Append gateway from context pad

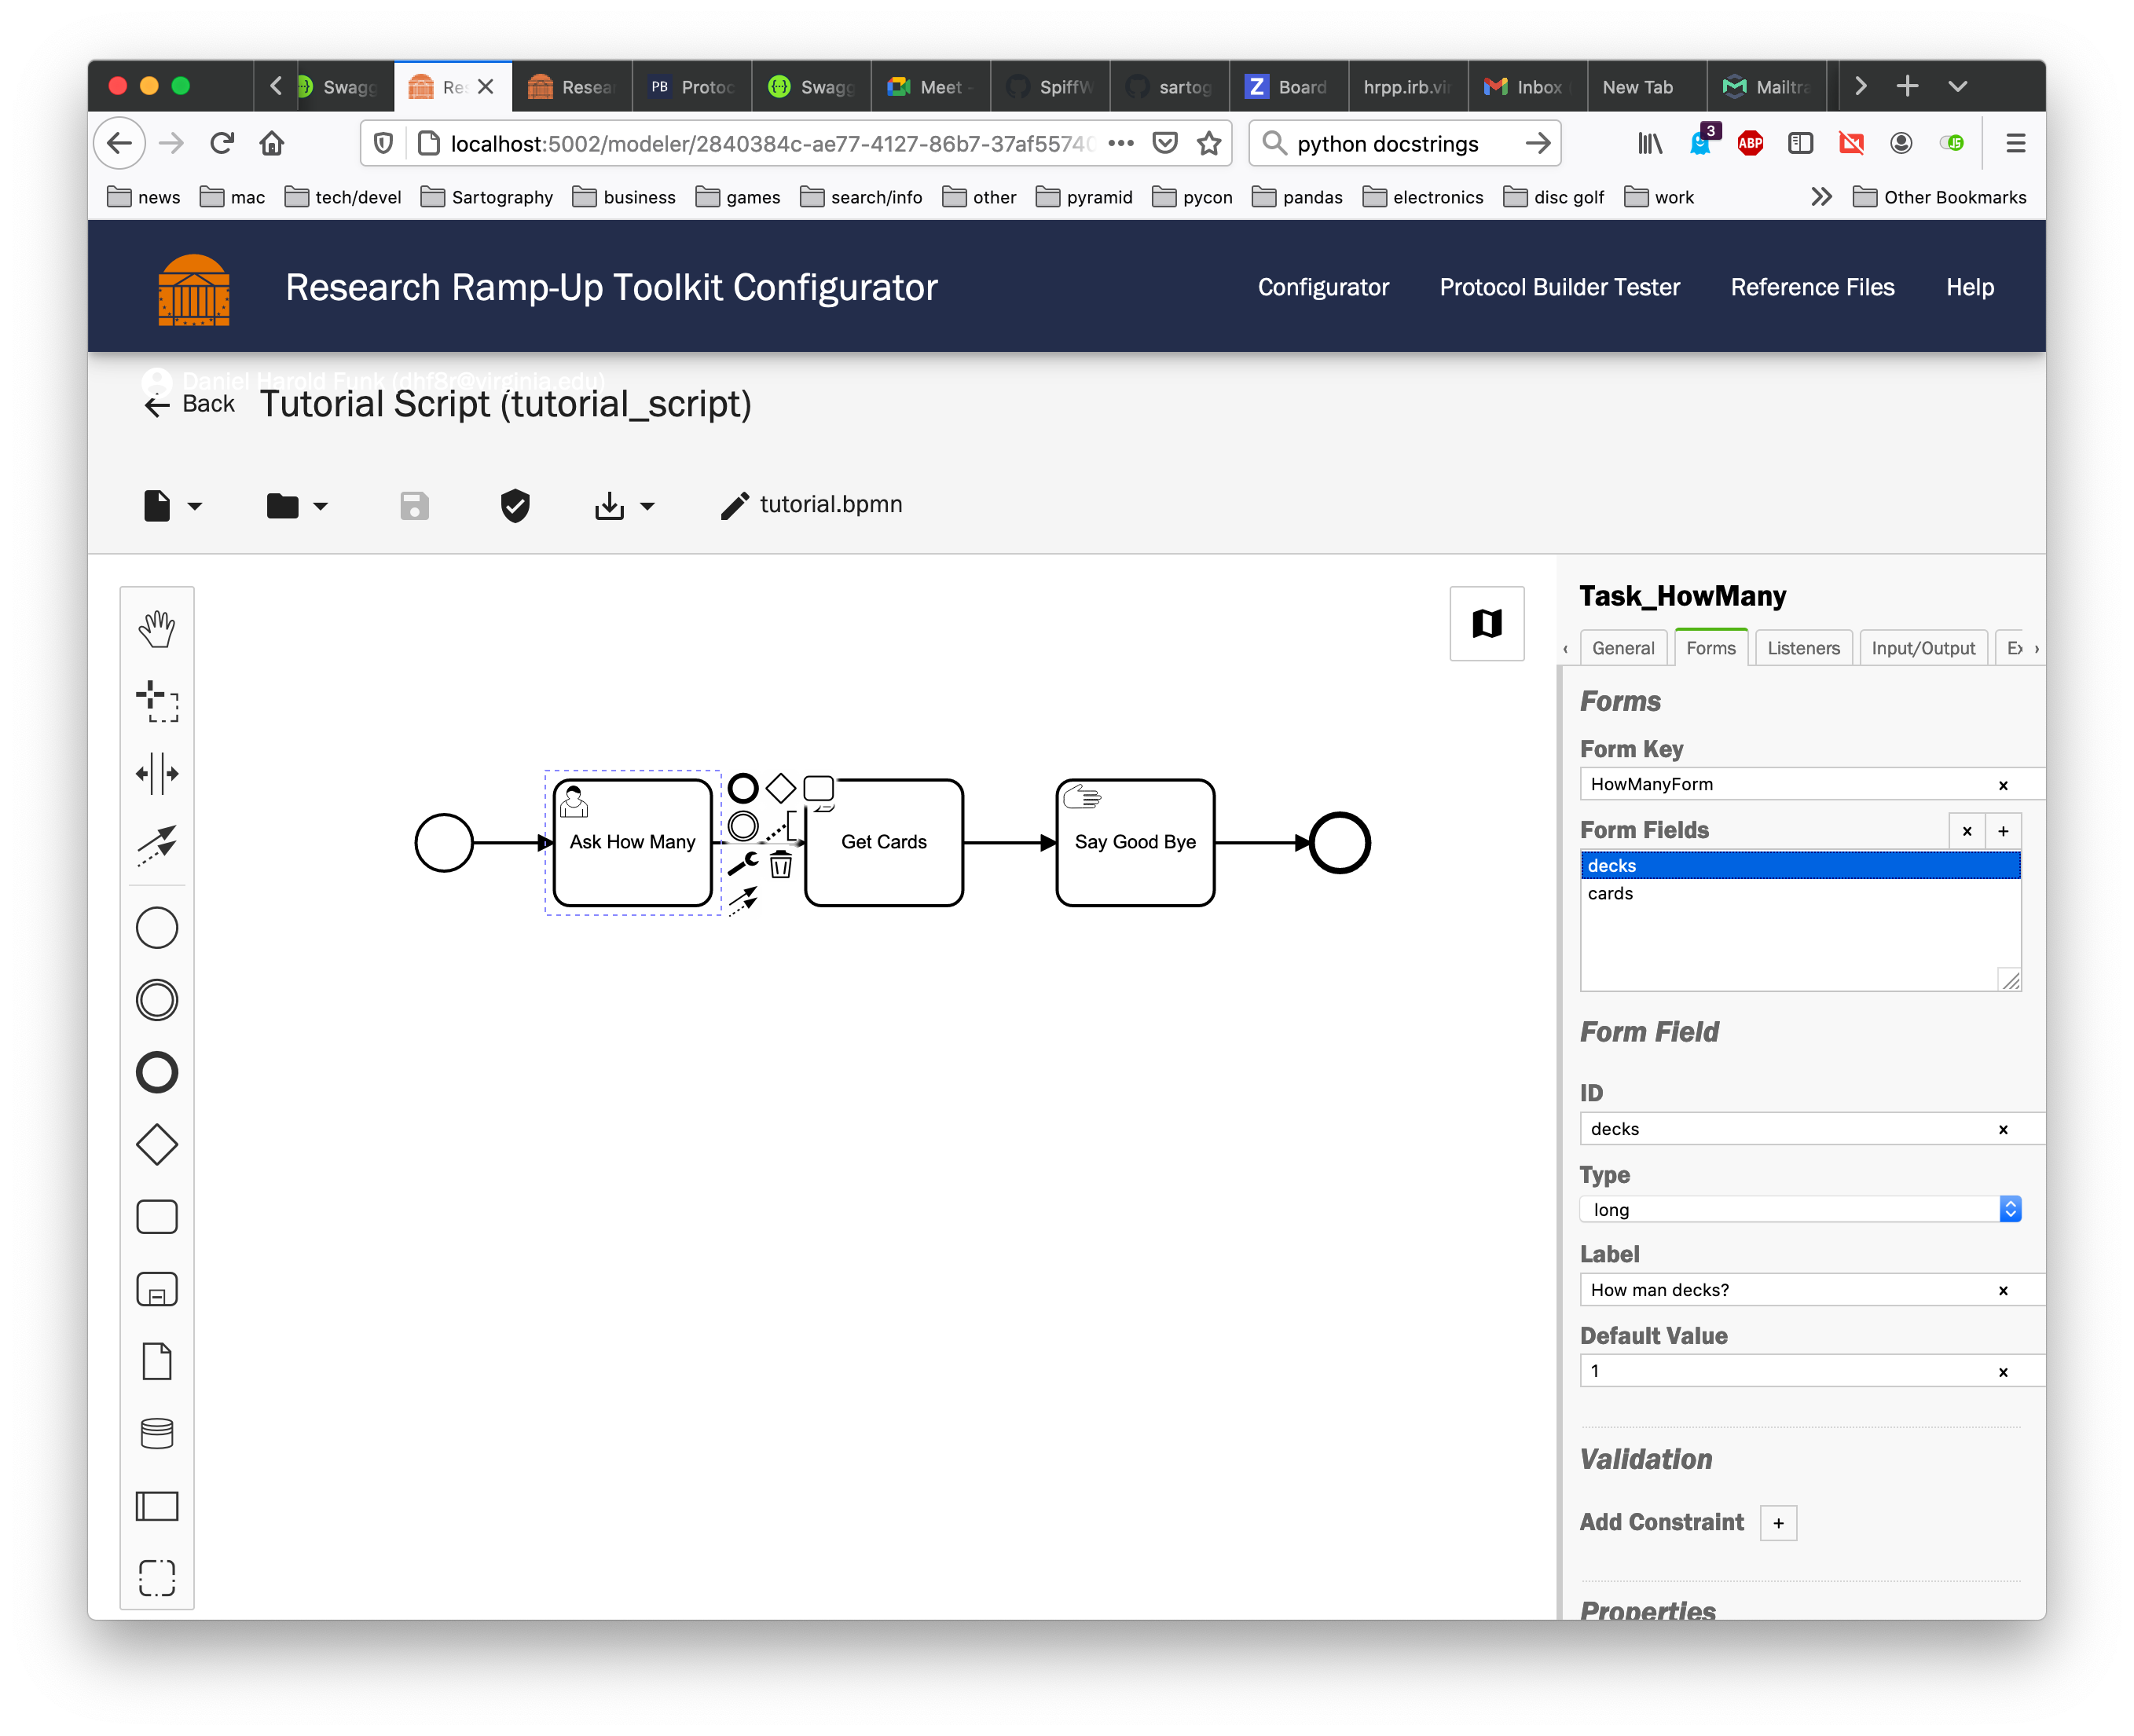click(x=781, y=788)
